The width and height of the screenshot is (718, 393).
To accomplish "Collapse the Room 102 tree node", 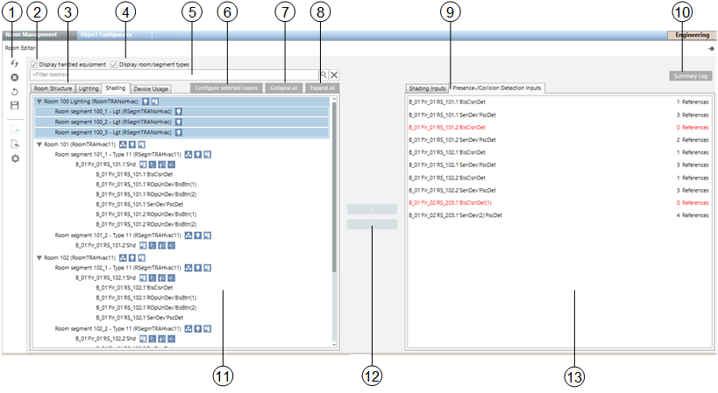I will tap(39, 258).
